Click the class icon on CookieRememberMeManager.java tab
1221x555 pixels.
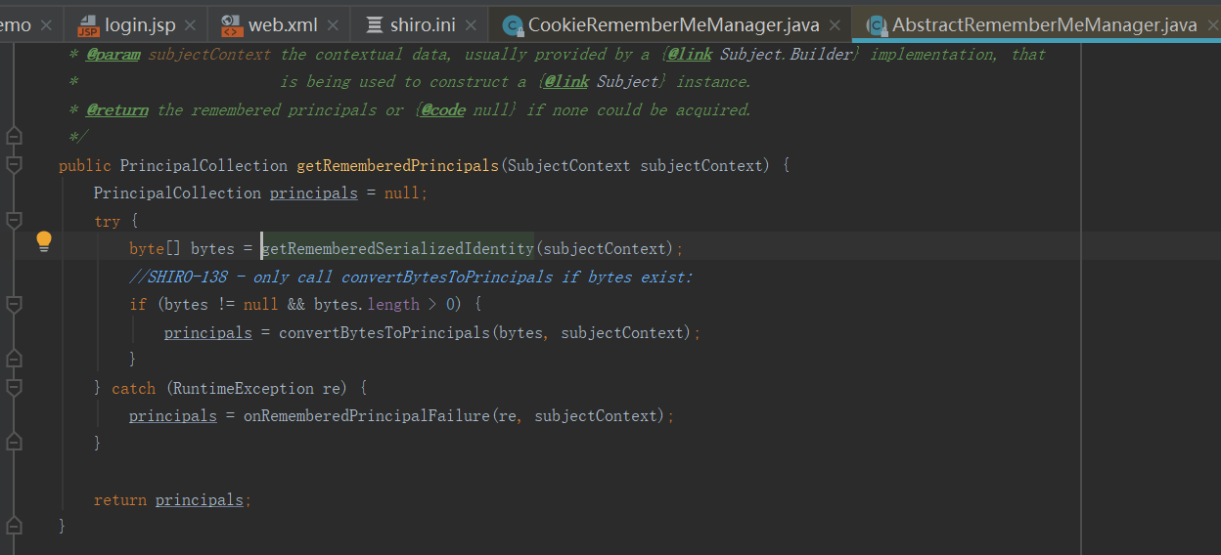512,25
